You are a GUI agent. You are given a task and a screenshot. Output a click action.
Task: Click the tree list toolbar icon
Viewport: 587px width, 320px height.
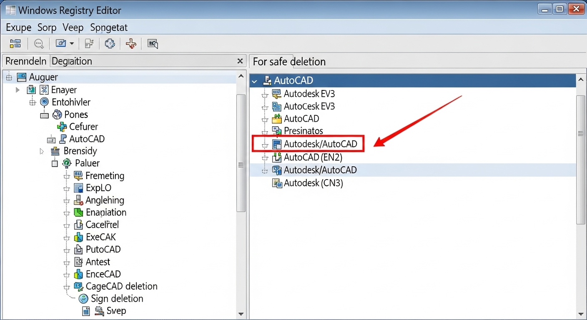click(x=15, y=43)
